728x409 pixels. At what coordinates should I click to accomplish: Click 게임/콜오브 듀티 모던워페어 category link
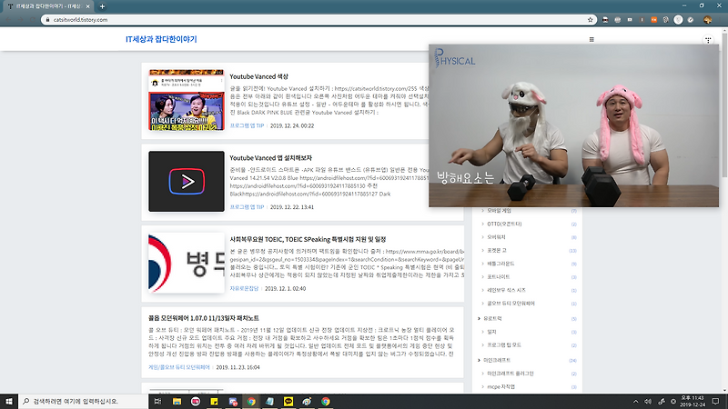tap(179, 367)
